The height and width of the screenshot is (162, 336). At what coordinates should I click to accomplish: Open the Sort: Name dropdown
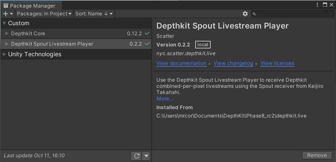click(x=94, y=14)
